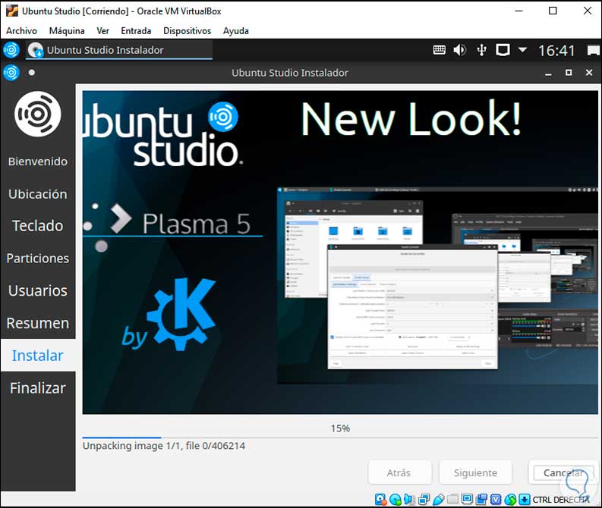Click the Atrás button
Image resolution: width=602 pixels, height=508 pixels.
pos(399,472)
